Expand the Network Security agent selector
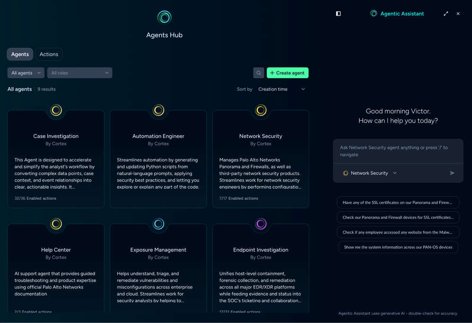This screenshot has width=472, height=323. click(370, 173)
